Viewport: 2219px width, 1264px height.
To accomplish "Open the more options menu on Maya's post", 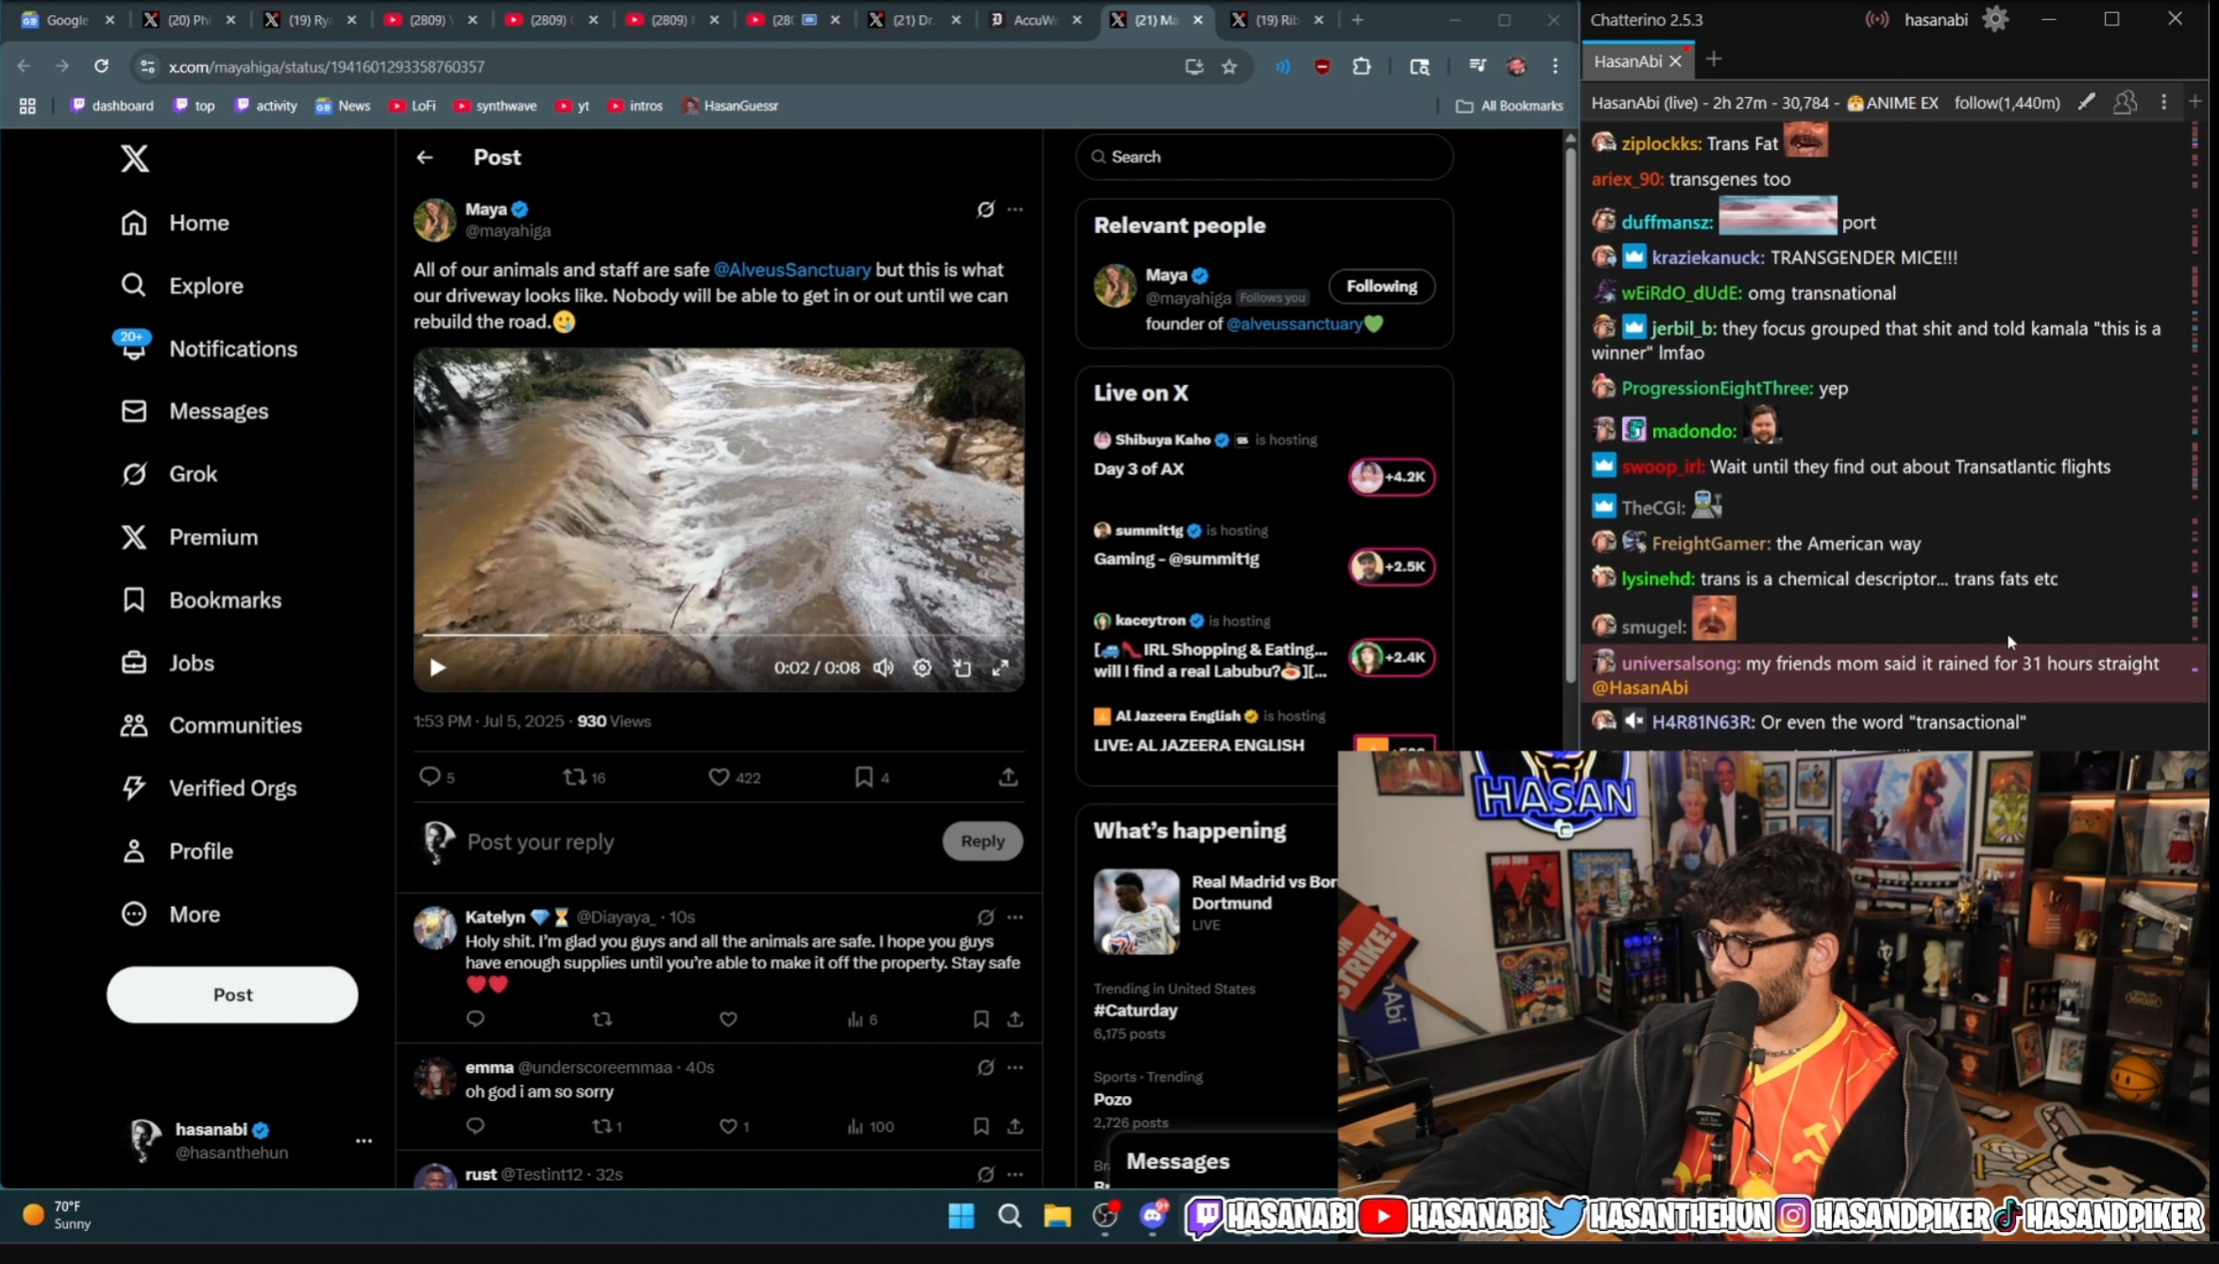I will coord(1015,210).
